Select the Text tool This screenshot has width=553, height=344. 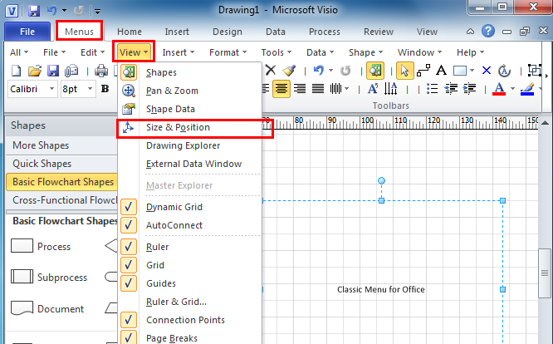pyautogui.click(x=441, y=70)
